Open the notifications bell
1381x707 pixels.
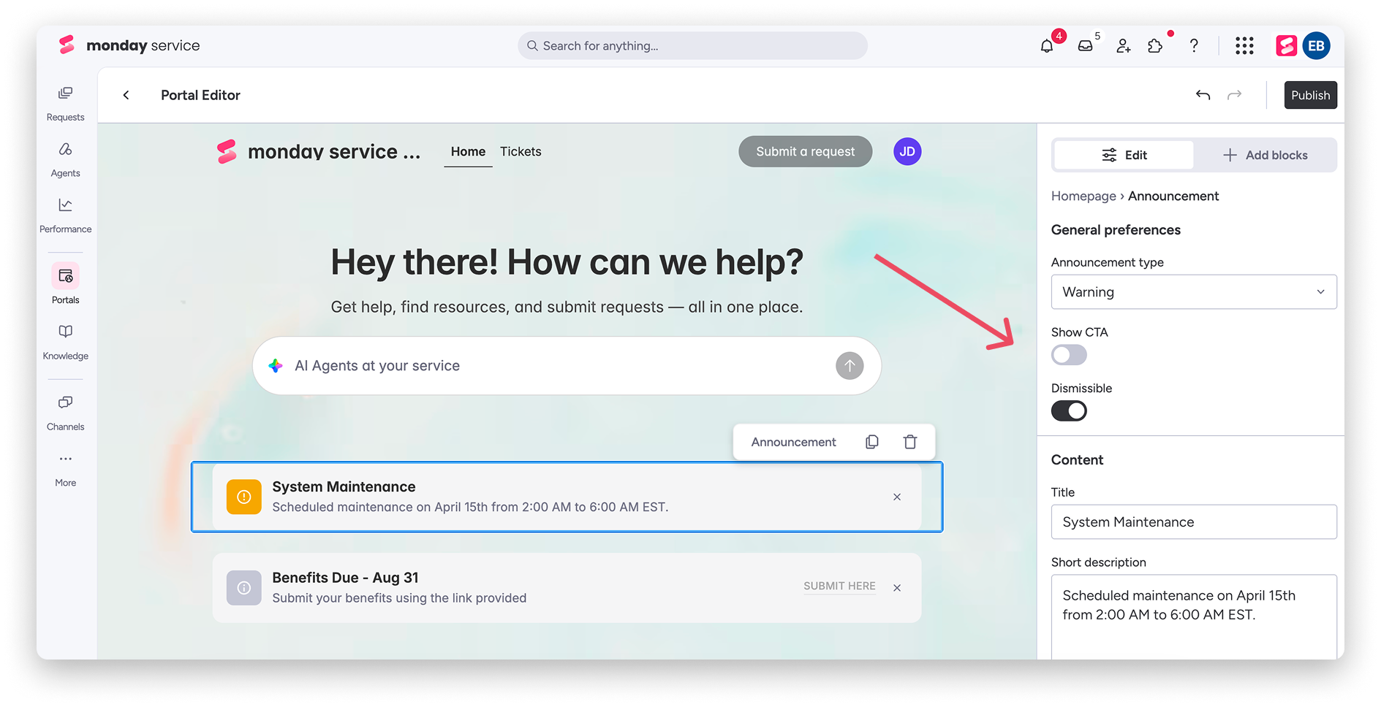pos(1047,46)
